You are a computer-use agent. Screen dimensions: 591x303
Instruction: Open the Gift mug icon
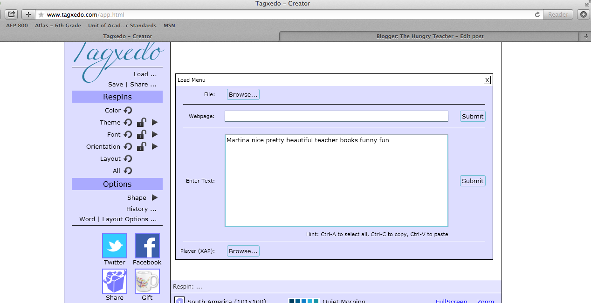(147, 281)
